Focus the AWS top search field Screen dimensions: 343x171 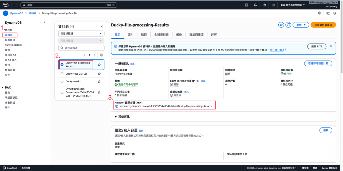click(68, 5)
